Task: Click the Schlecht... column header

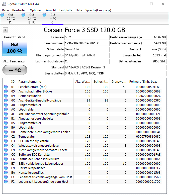Action: coord(101,82)
